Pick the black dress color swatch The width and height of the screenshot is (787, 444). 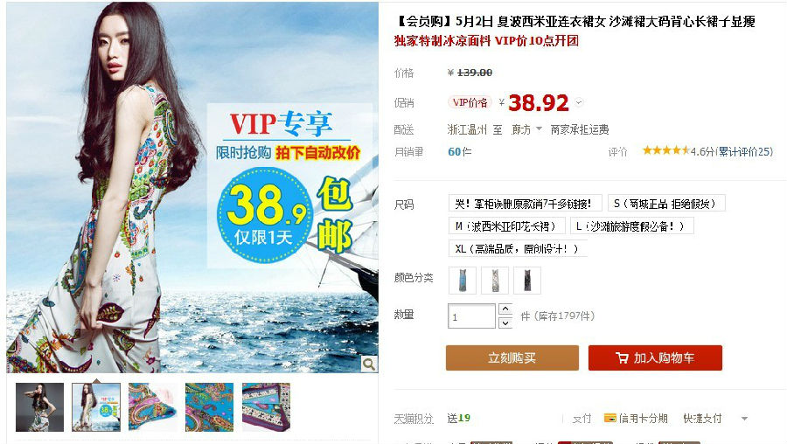click(x=527, y=280)
